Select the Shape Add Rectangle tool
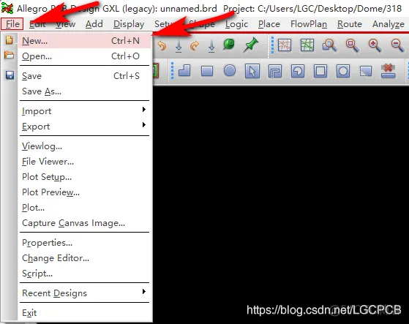 (x=207, y=71)
